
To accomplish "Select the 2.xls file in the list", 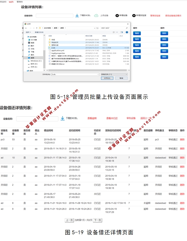I will pyautogui.click(x=89, y=48).
